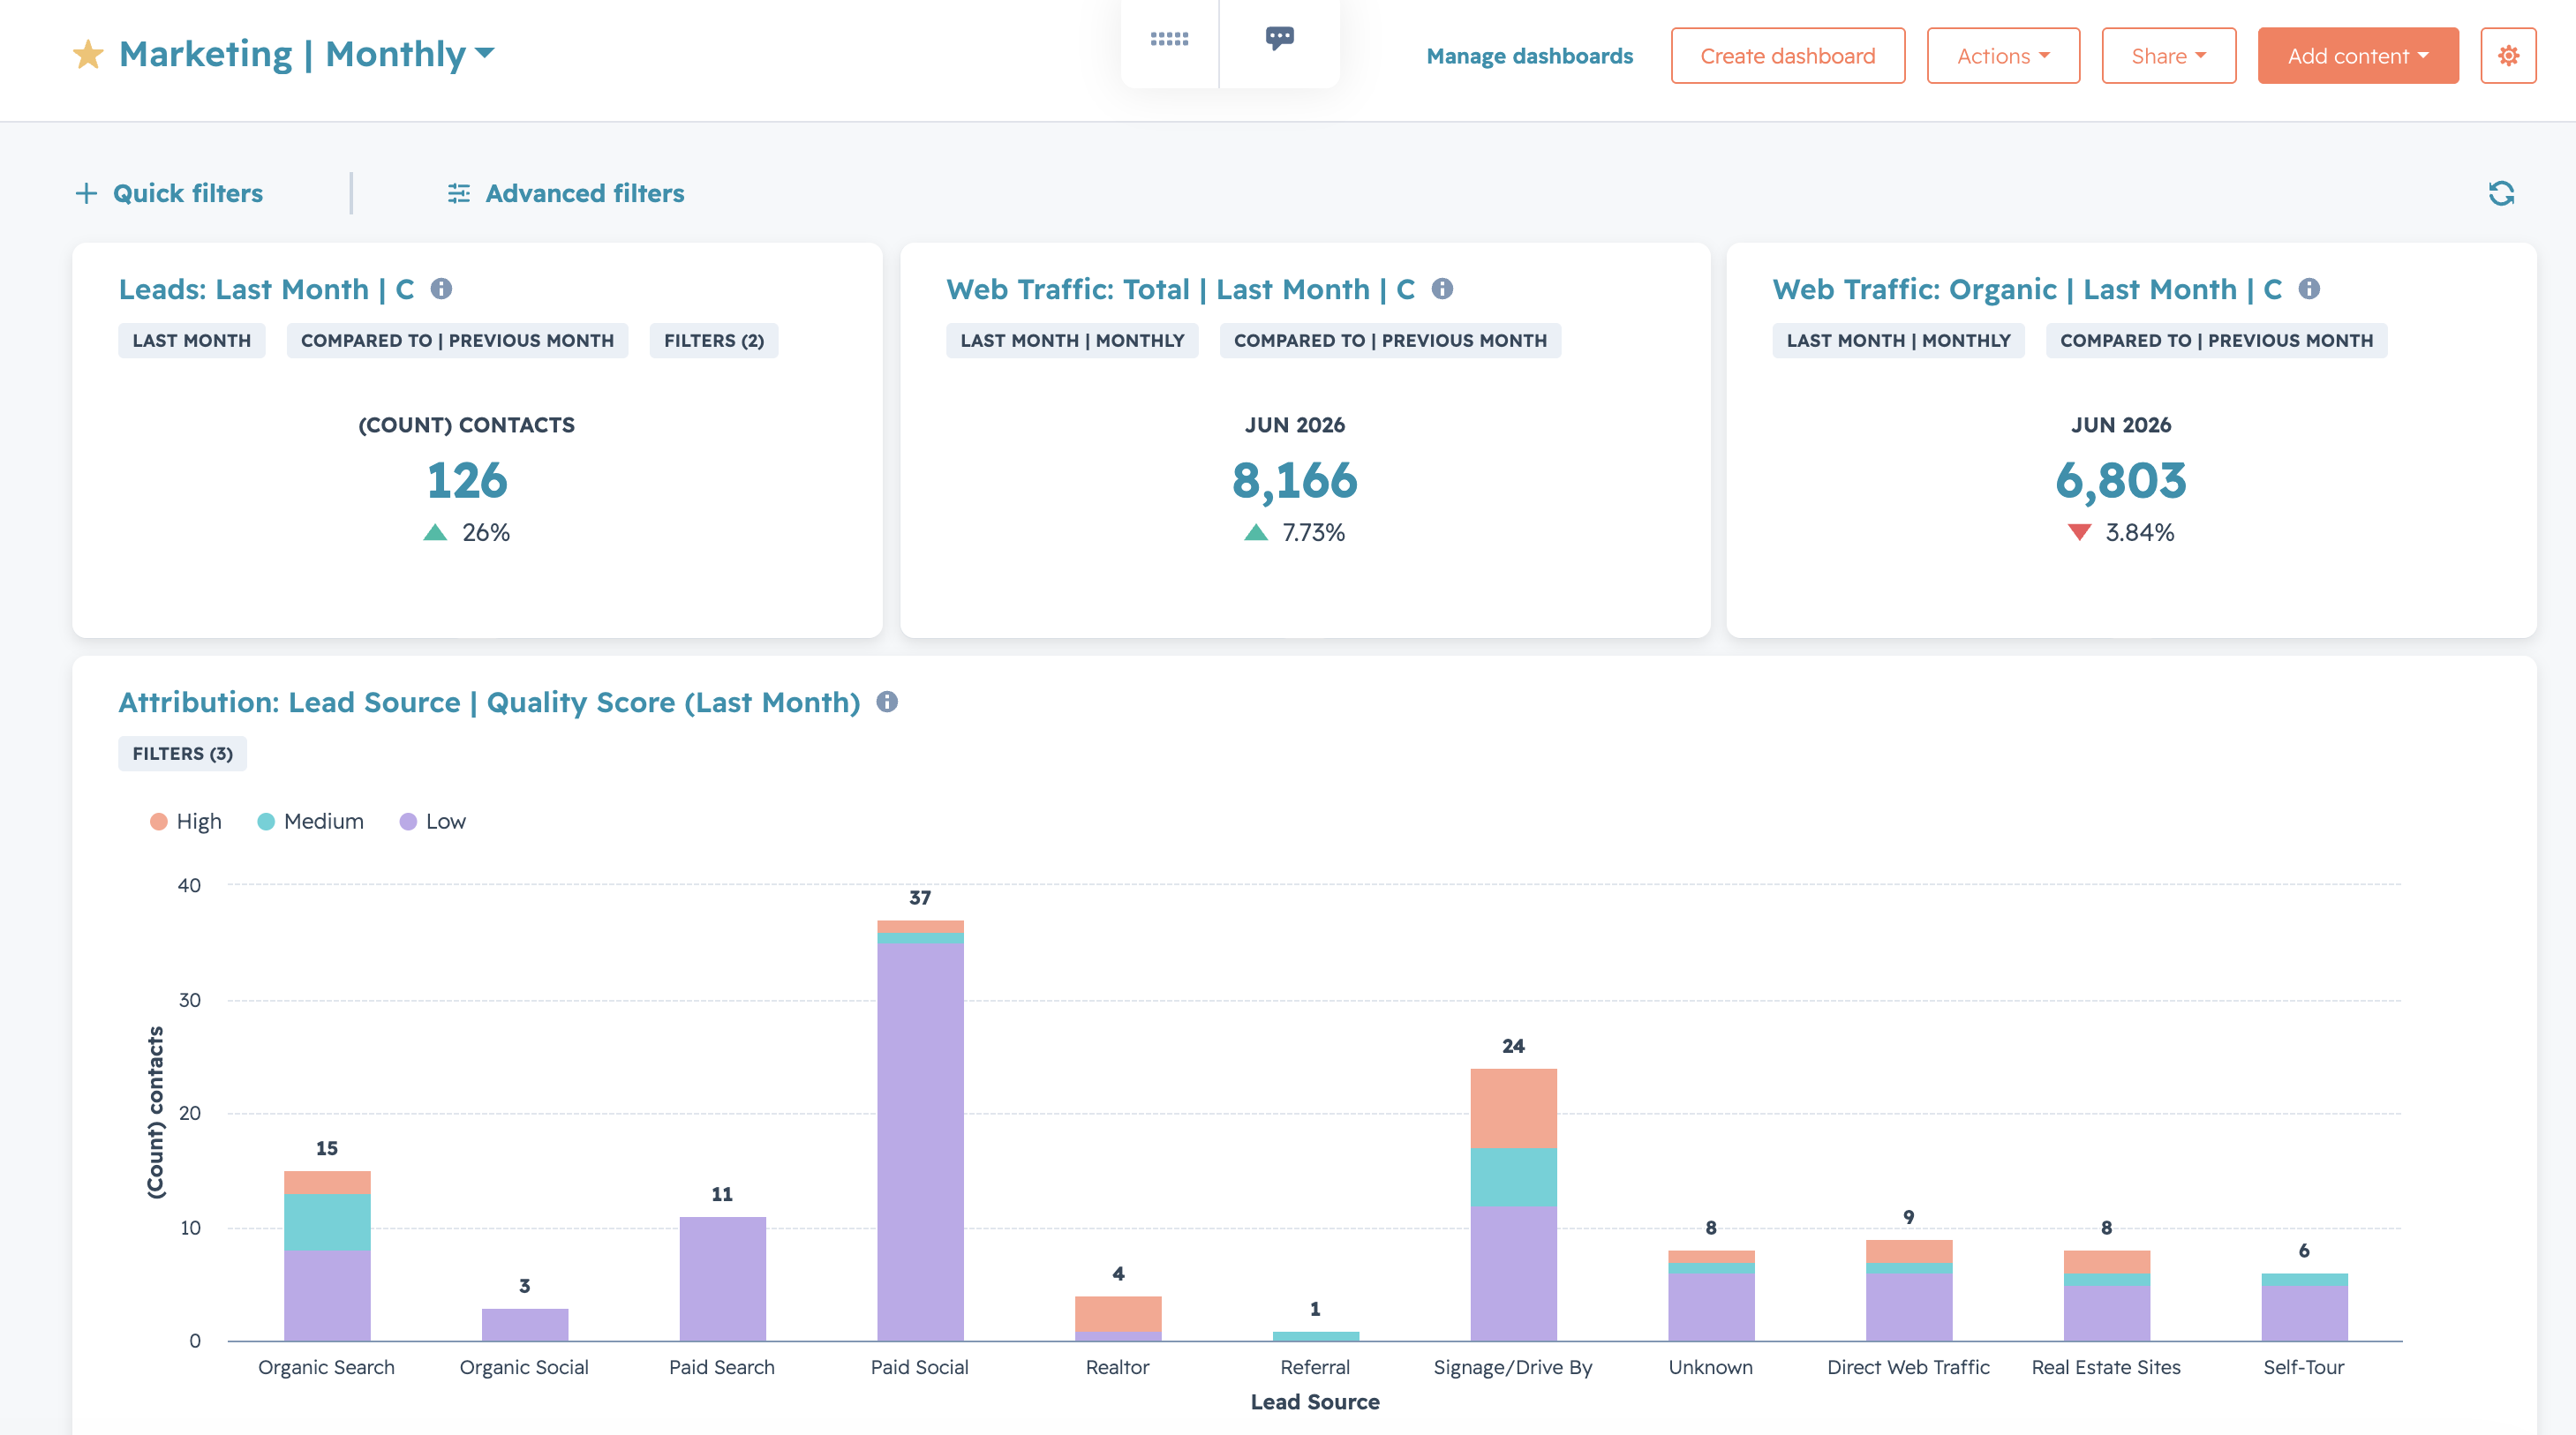The width and height of the screenshot is (2576, 1435).
Task: Click the (COUNT) CONTACTS label
Action: click(467, 425)
